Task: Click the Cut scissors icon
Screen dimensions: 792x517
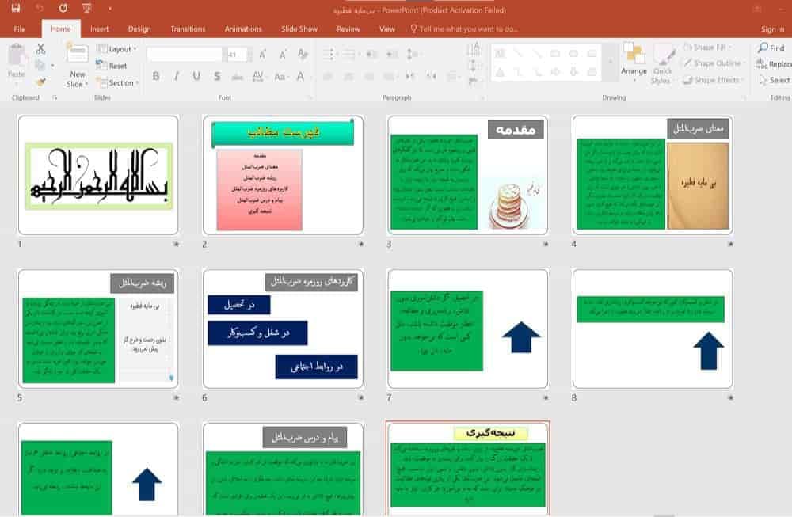Action: 41,49
